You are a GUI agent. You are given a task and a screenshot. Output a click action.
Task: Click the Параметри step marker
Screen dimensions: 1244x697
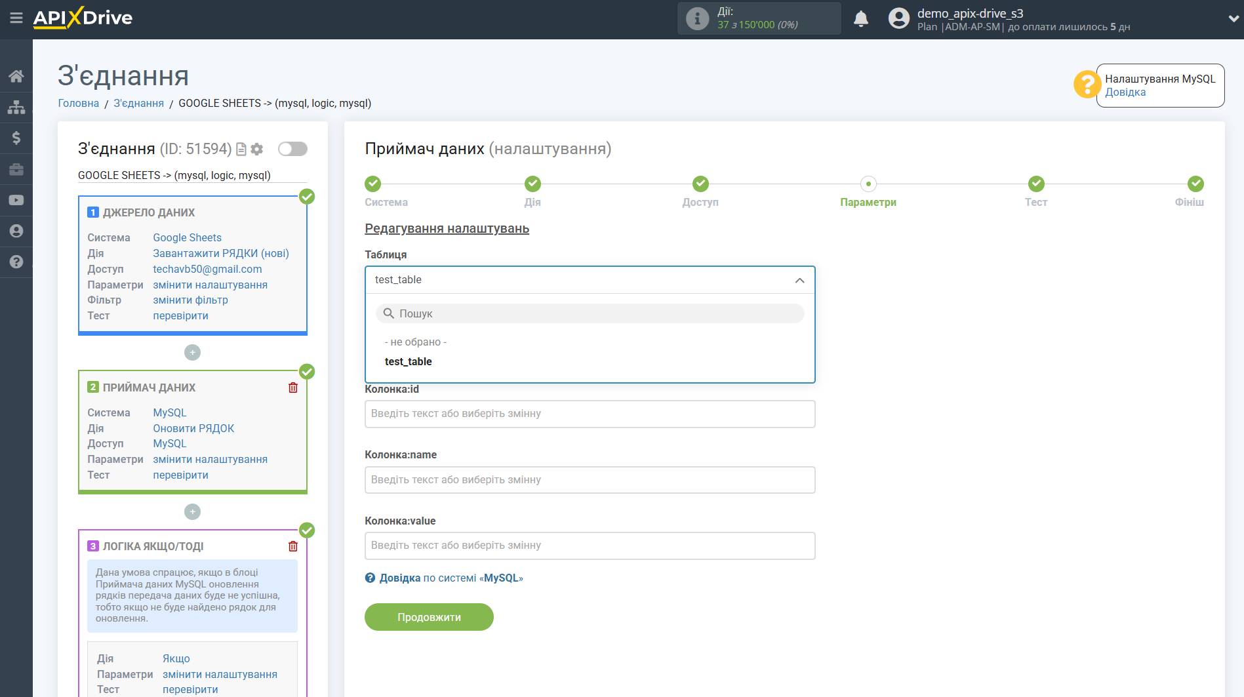coord(868,184)
